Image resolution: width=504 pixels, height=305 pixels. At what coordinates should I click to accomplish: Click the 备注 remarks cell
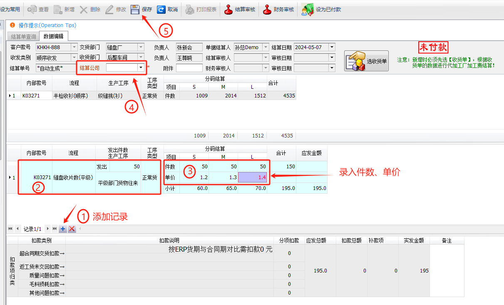(x=447, y=271)
